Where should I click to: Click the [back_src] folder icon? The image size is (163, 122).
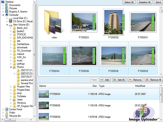tap(14, 28)
